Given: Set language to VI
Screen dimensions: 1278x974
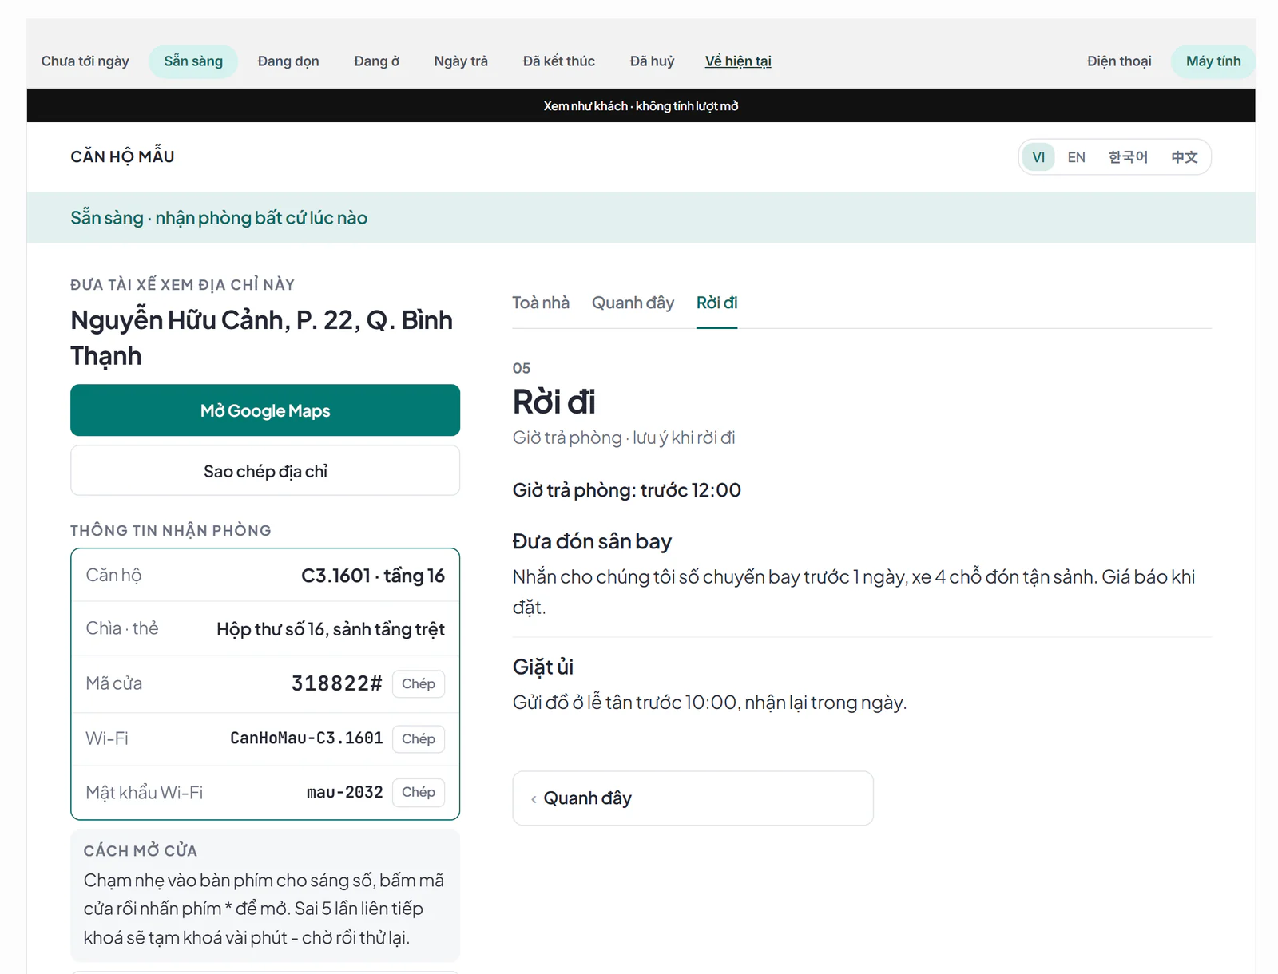Looking at the screenshot, I should coord(1038,157).
